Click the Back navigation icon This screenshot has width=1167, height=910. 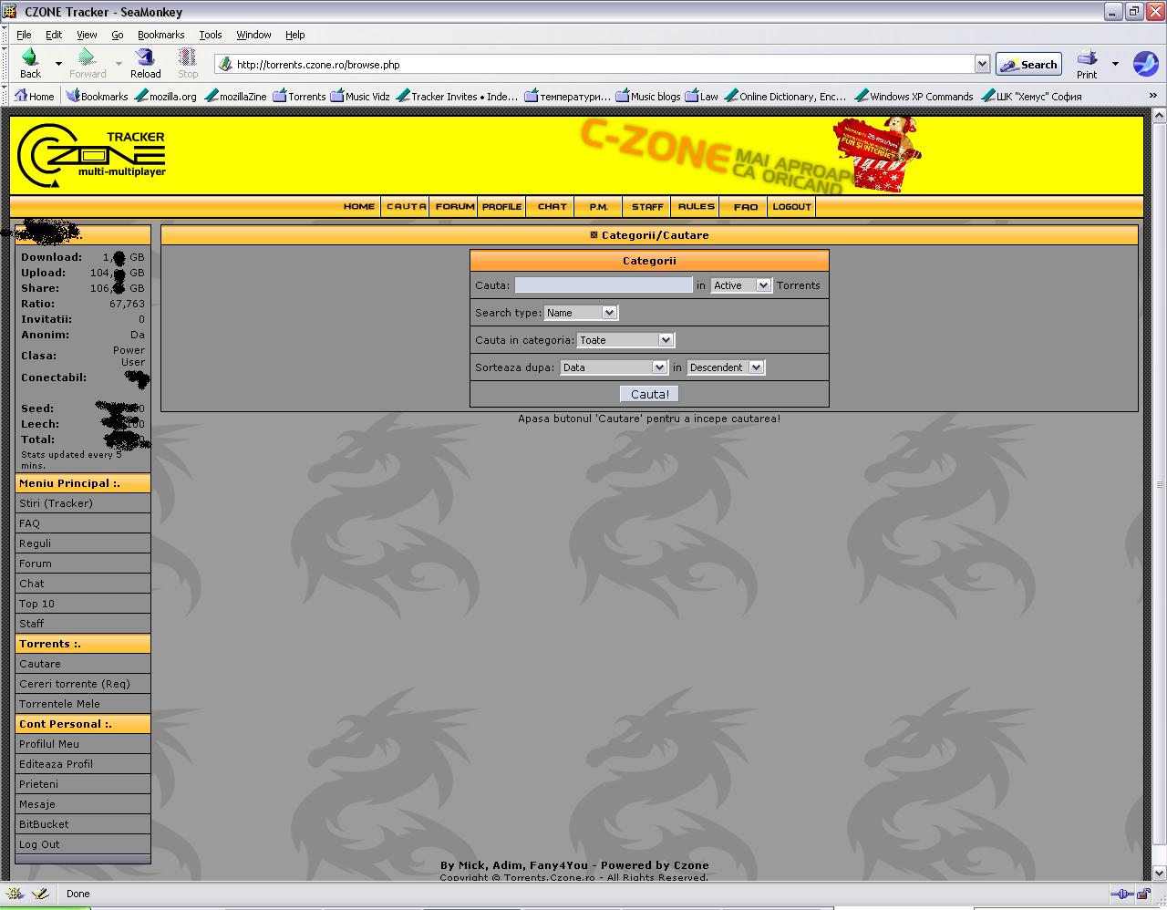click(30, 63)
